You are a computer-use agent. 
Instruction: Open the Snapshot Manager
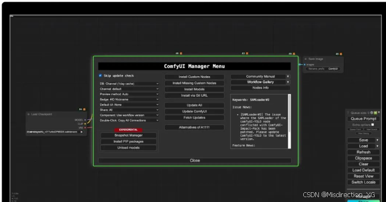[x=129, y=136]
